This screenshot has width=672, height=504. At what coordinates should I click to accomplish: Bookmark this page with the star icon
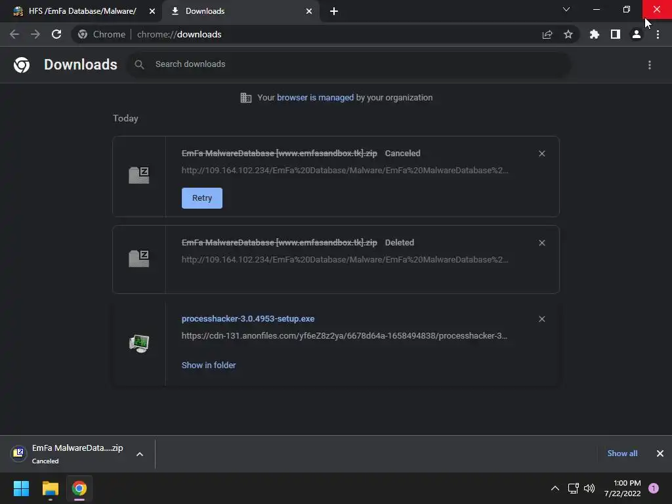click(568, 34)
